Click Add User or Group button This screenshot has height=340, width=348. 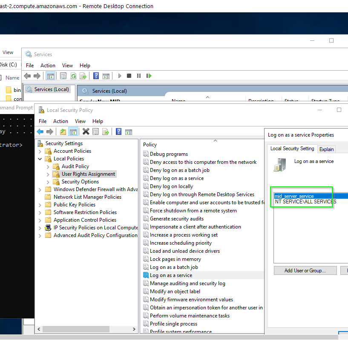point(305,271)
